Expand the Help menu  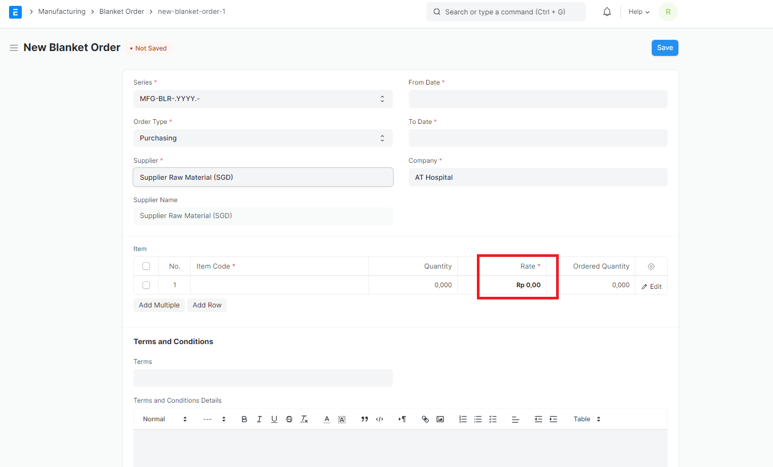[639, 12]
